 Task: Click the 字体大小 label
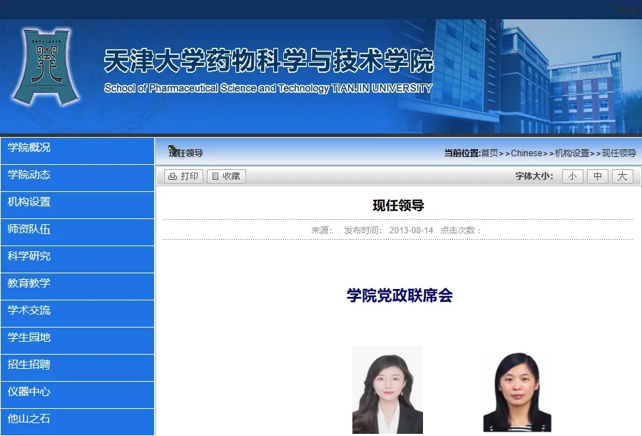pyautogui.click(x=534, y=176)
